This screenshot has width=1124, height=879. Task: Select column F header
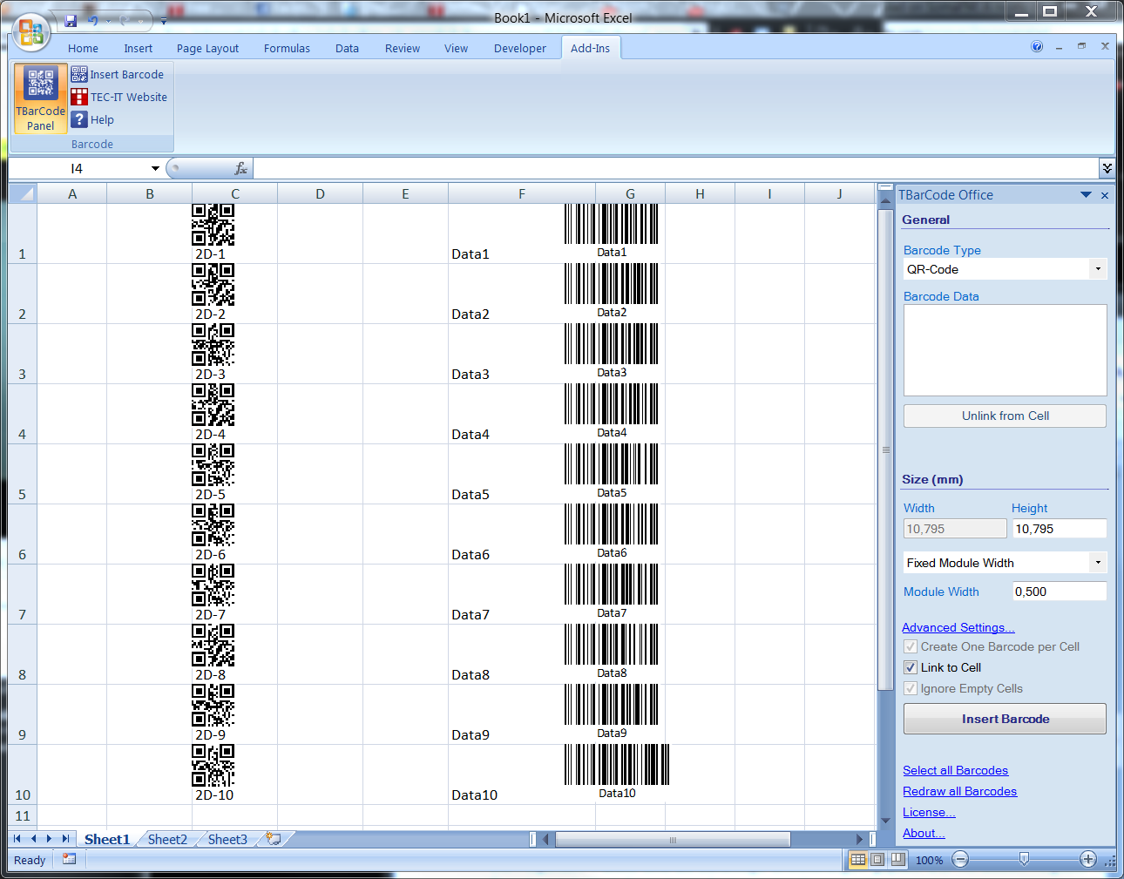[x=521, y=193]
